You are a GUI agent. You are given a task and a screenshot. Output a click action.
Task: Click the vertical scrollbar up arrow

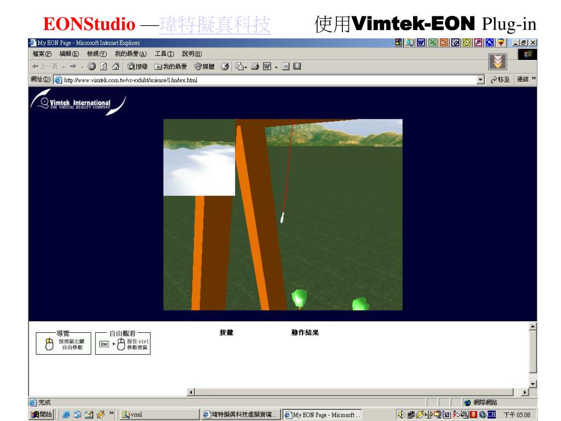coord(533,327)
